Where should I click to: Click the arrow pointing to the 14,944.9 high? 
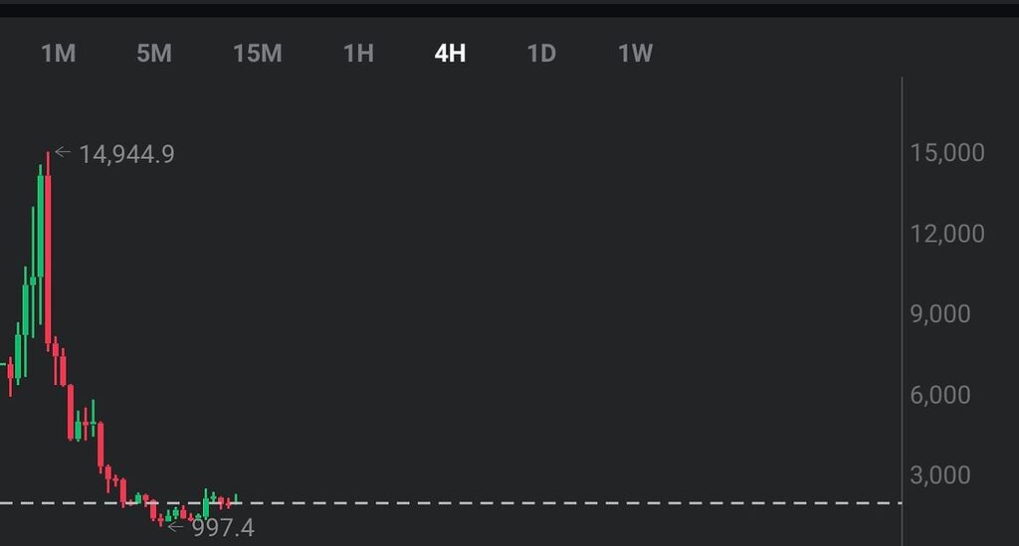[x=63, y=152]
